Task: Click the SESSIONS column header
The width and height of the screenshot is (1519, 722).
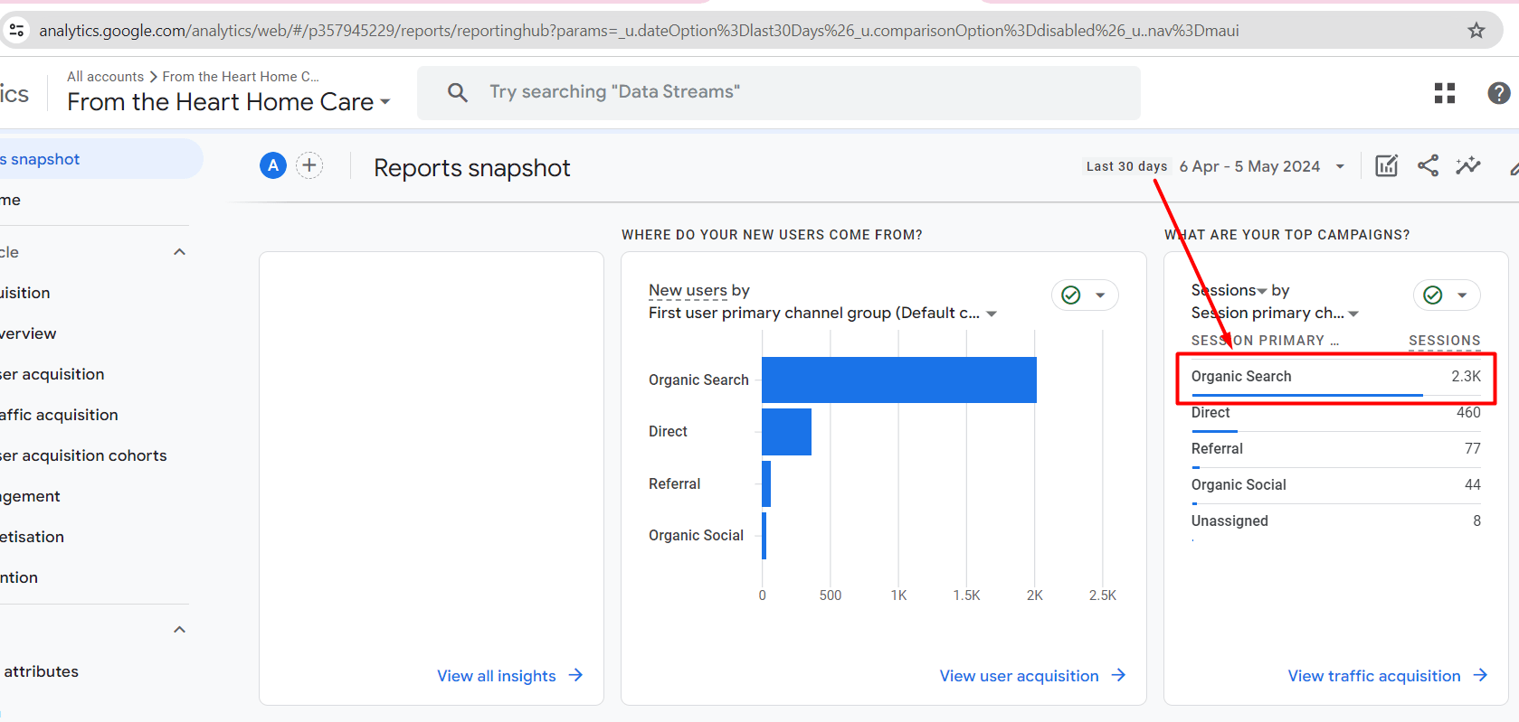Action: coord(1444,341)
